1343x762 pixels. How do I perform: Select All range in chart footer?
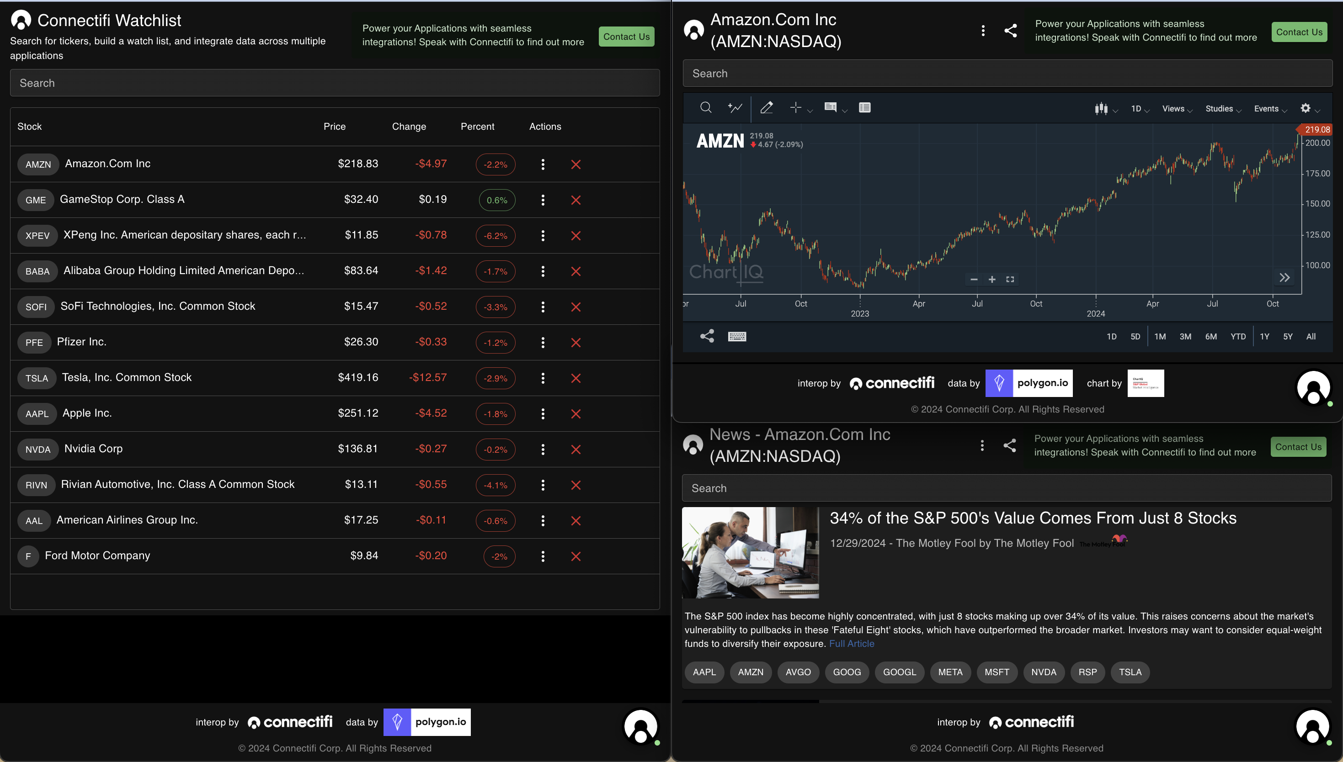pyautogui.click(x=1311, y=337)
